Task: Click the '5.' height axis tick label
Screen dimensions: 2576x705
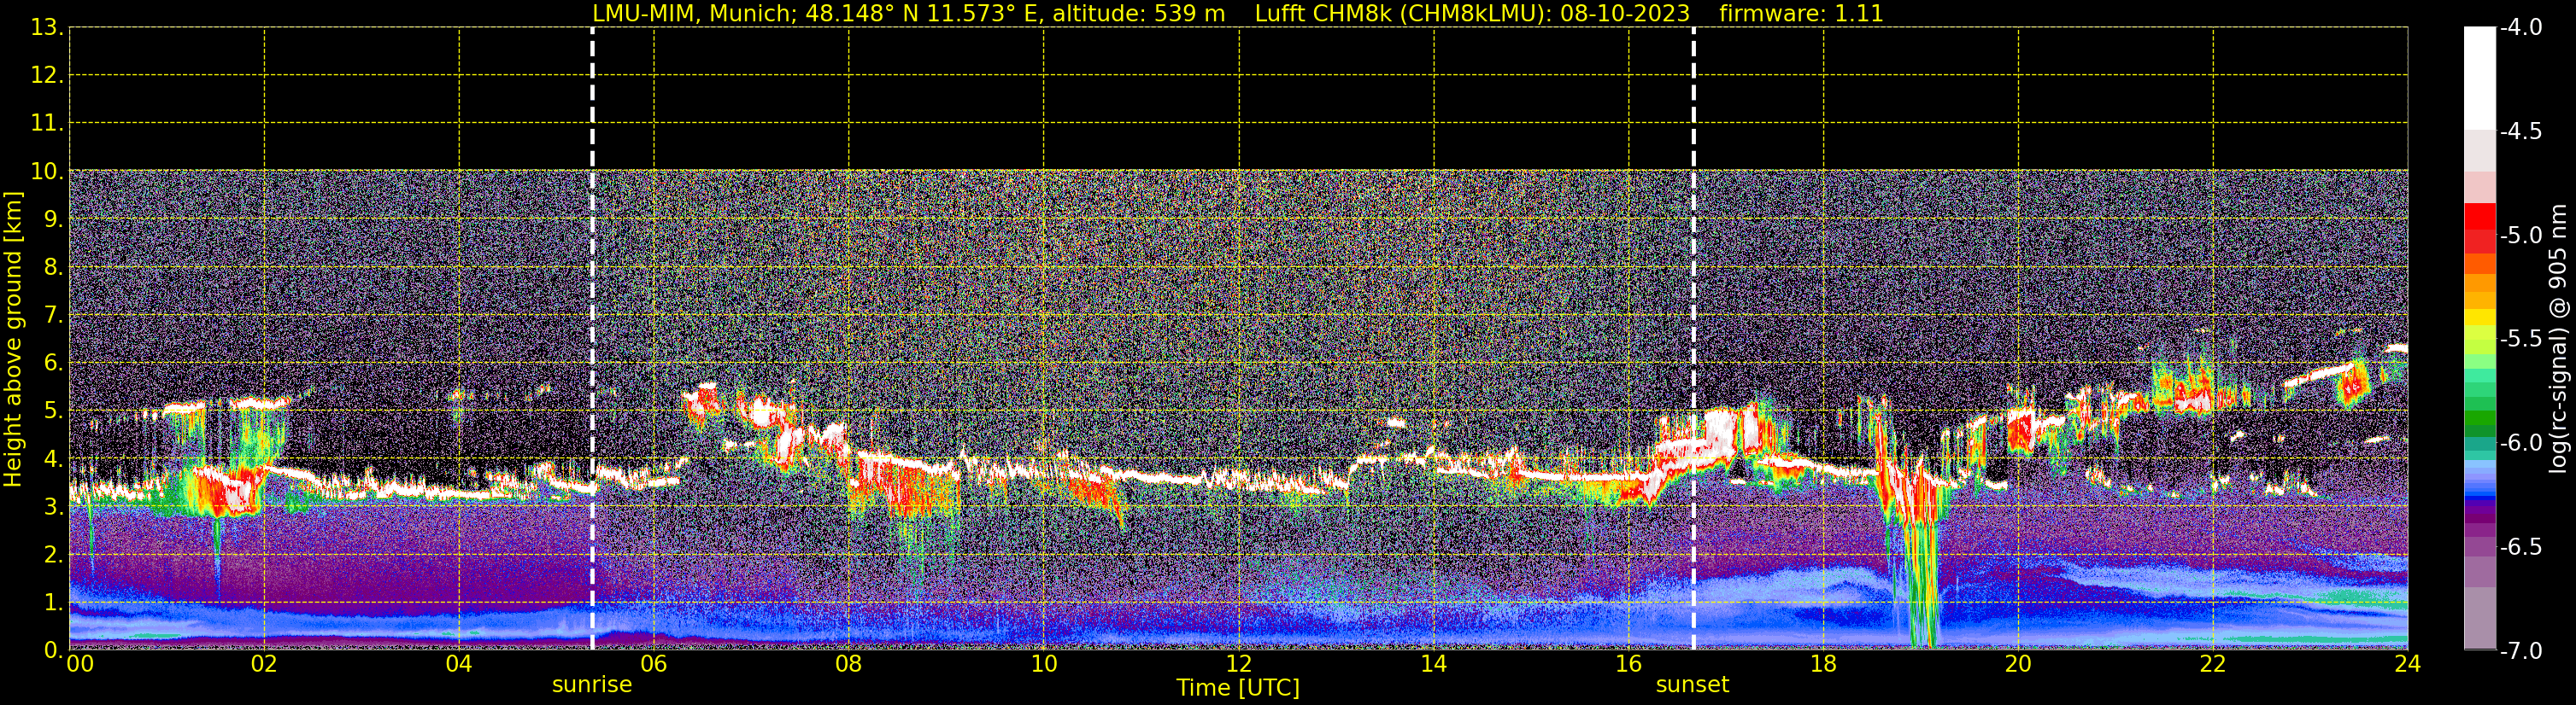Action: pyautogui.click(x=53, y=411)
